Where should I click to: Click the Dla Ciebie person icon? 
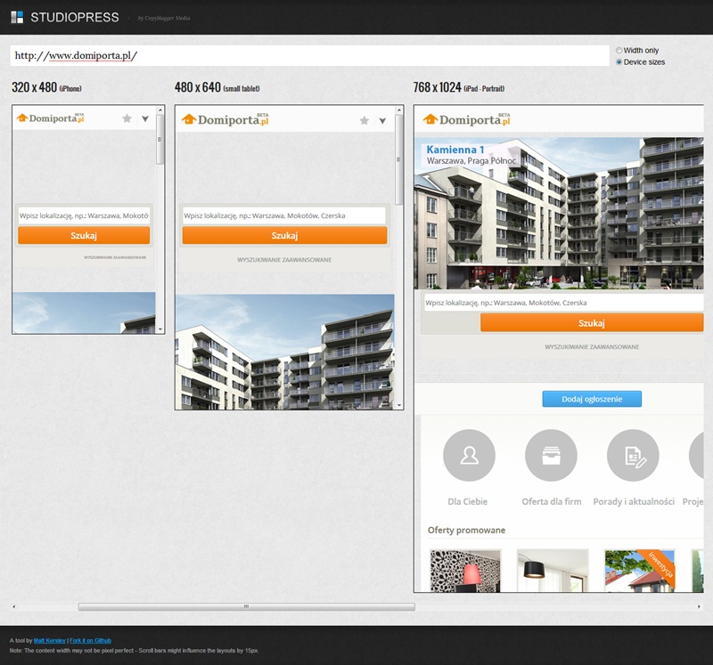click(468, 456)
